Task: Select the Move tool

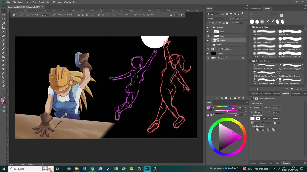Action: pyautogui.click(x=3, y=11)
